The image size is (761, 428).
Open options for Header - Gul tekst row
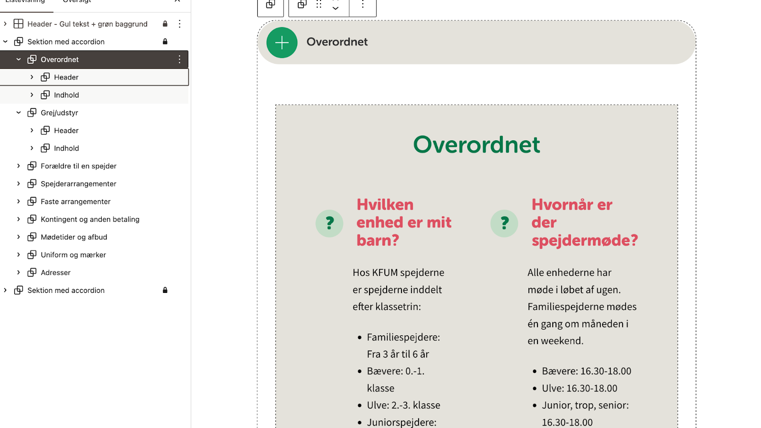point(179,24)
